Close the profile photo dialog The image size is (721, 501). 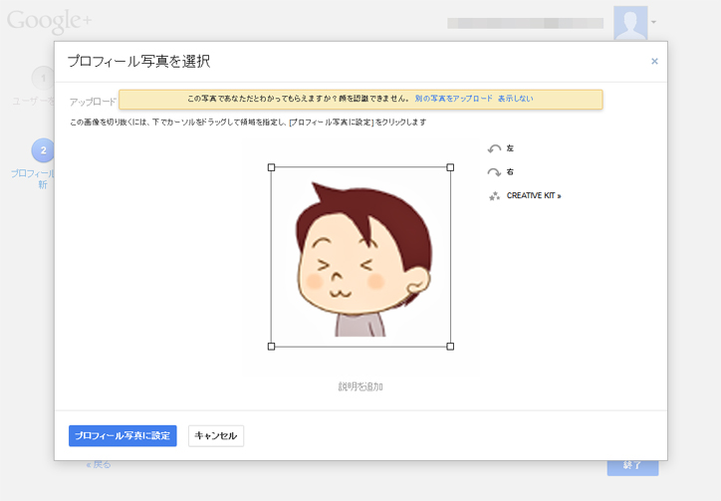click(x=654, y=61)
